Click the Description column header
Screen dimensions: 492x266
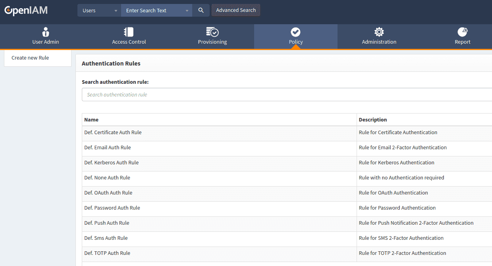point(372,120)
